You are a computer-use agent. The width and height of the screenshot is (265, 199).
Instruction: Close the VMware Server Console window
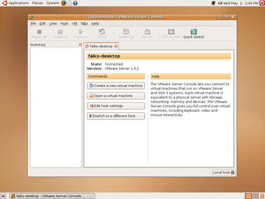tap(233, 17)
